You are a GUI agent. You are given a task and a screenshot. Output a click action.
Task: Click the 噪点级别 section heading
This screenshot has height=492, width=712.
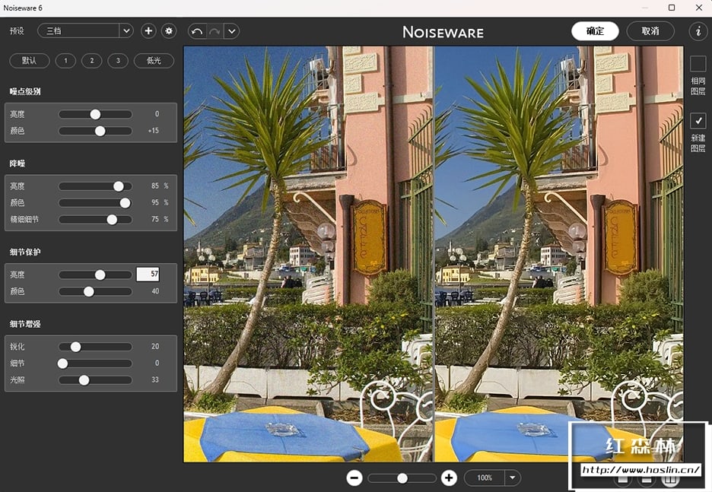pyautogui.click(x=25, y=91)
